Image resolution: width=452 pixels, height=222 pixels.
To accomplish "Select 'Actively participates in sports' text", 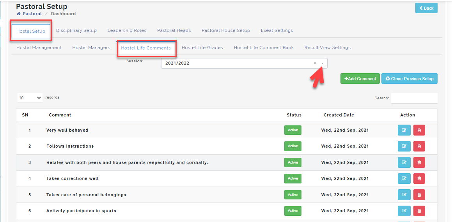I will (81, 211).
